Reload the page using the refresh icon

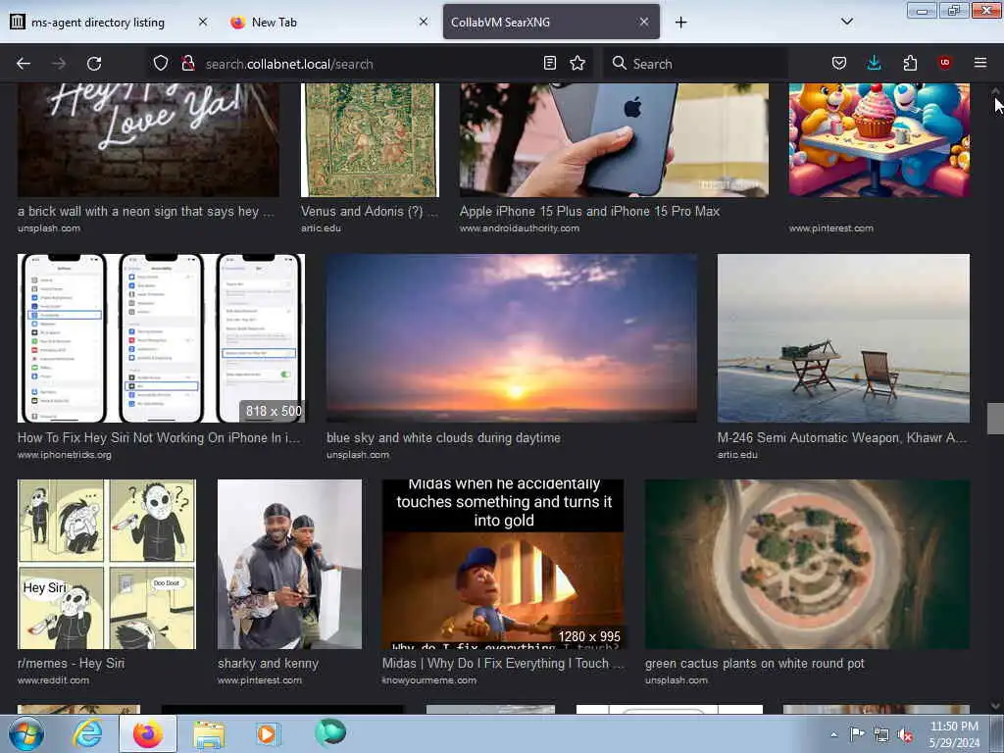tap(94, 64)
